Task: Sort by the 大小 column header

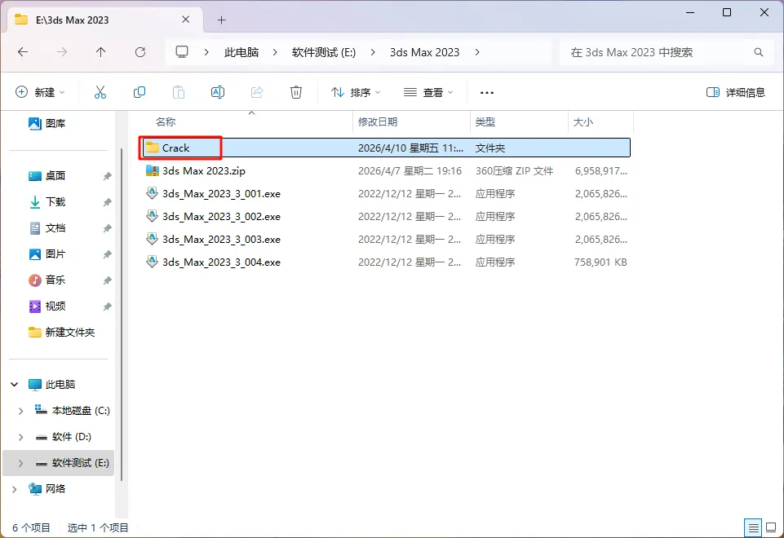Action: (601, 122)
